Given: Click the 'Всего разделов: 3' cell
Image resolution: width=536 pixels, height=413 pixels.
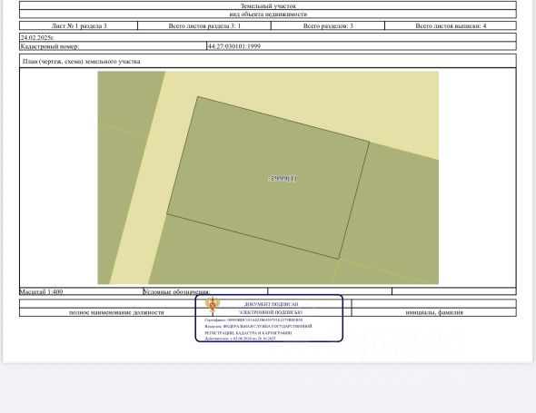Looking at the screenshot, I should coord(328,26).
